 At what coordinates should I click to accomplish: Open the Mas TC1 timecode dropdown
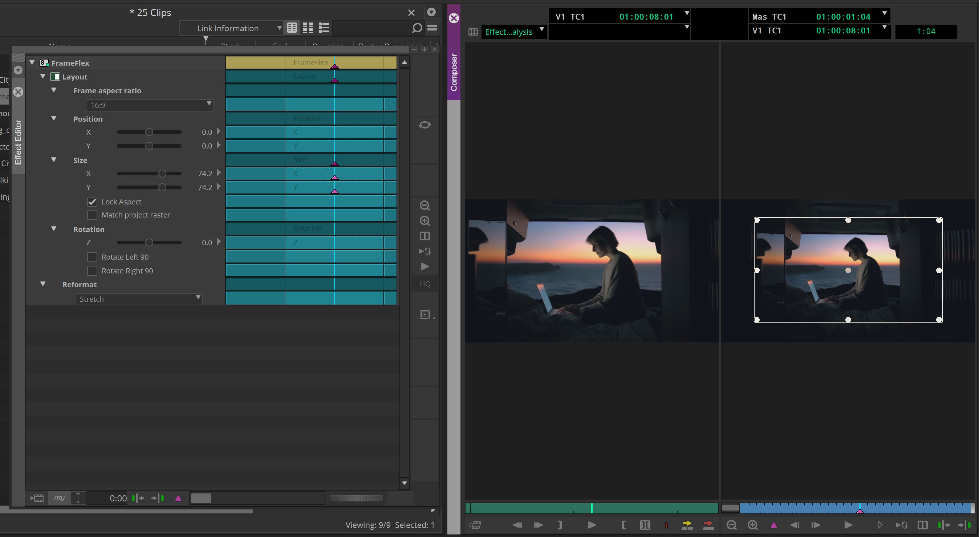tap(884, 13)
